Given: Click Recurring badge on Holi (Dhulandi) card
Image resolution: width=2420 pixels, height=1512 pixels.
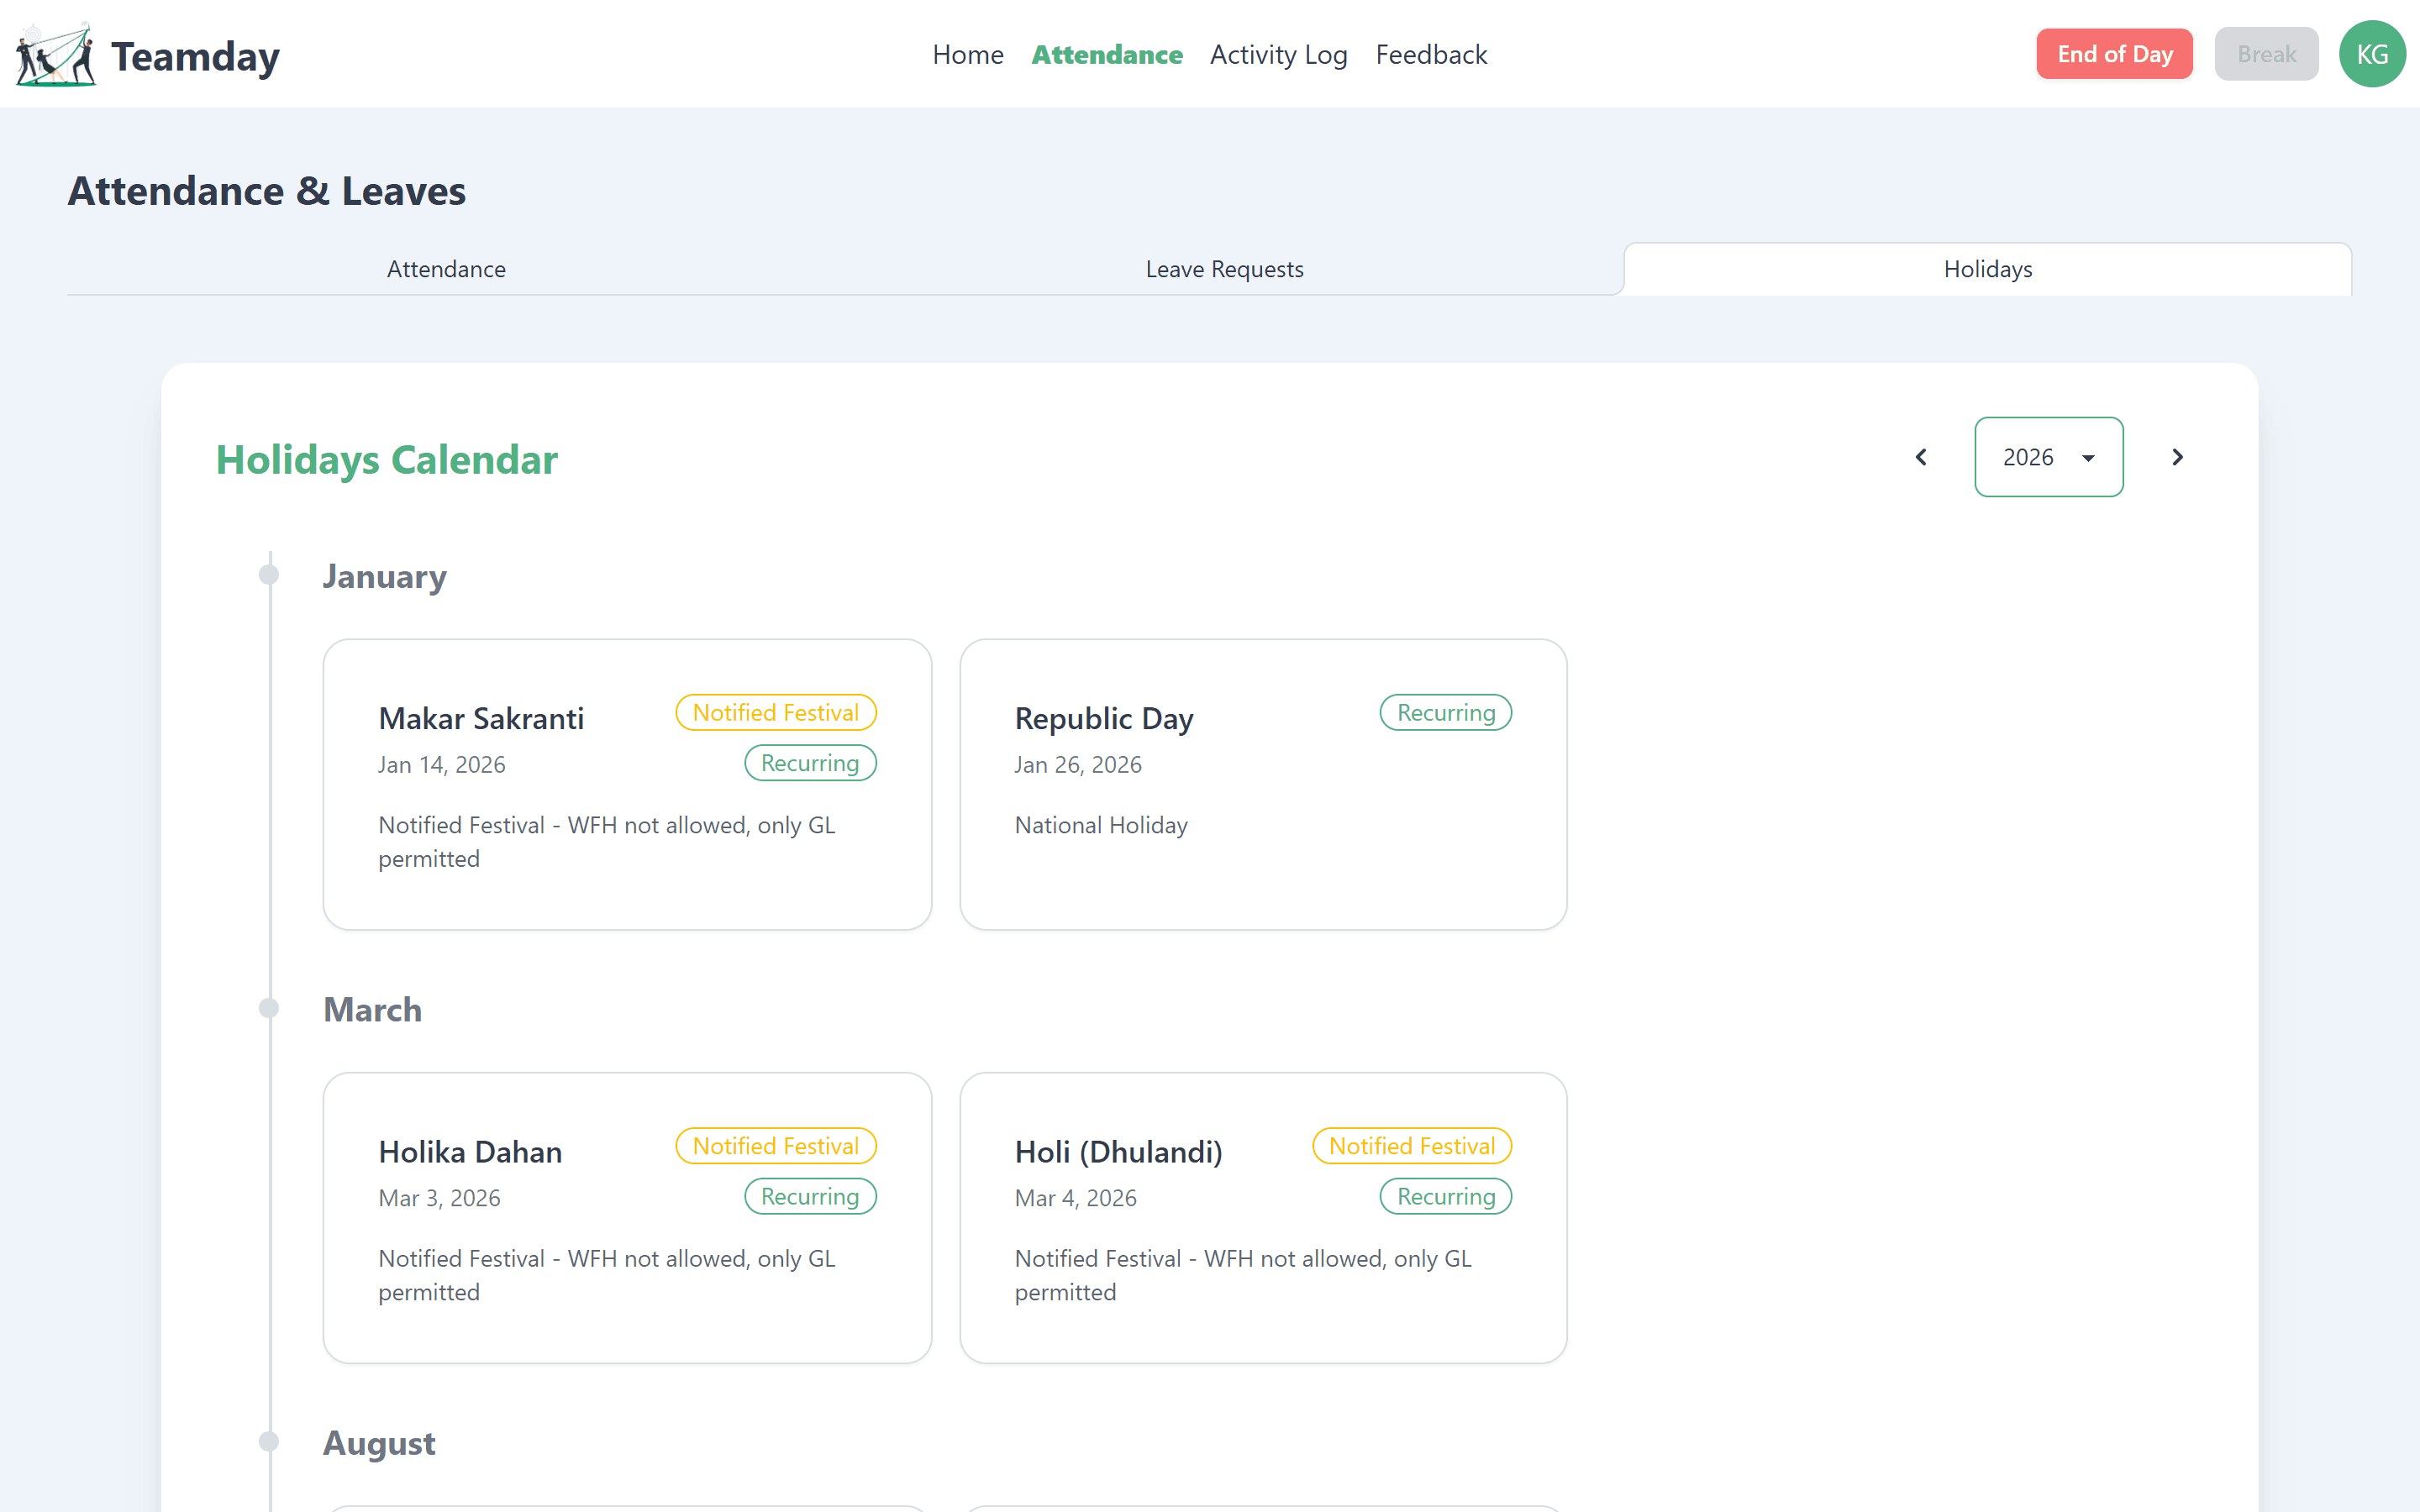Looking at the screenshot, I should pyautogui.click(x=1446, y=1196).
